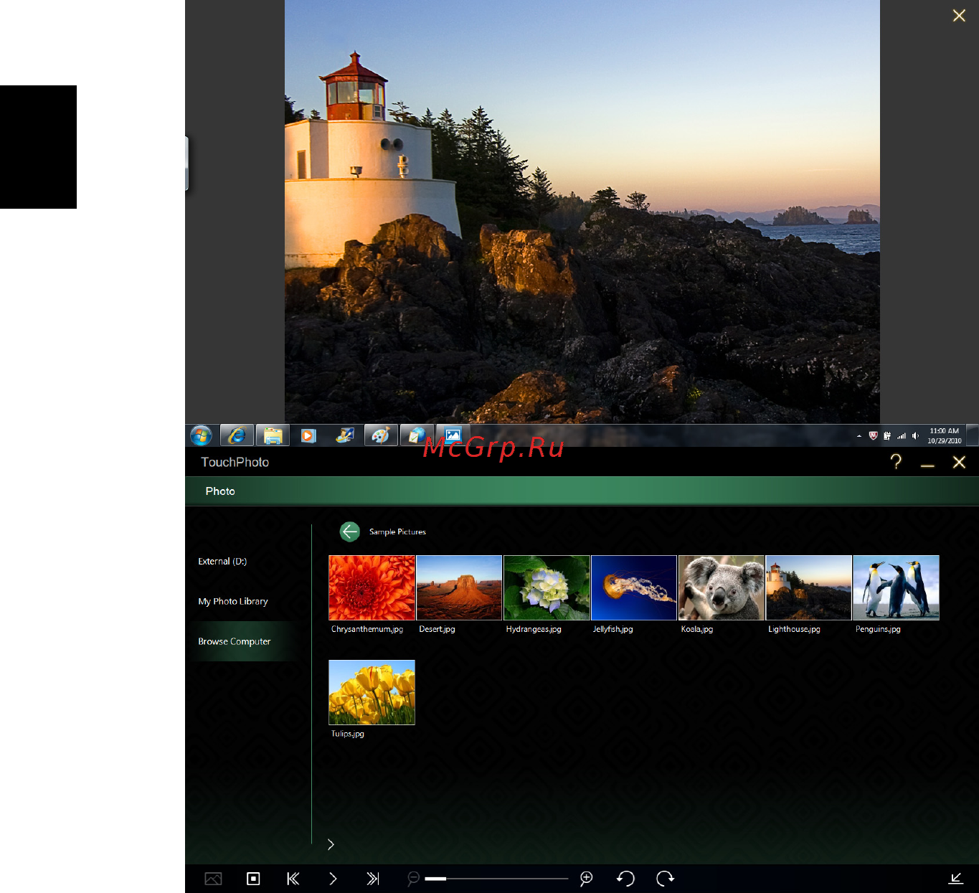This screenshot has height=893, width=979.
Task: Click the volume speaker tray icon
Action: (915, 435)
